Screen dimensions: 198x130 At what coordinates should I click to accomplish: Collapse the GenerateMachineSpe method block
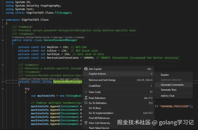pyautogui.click(x=3, y=82)
